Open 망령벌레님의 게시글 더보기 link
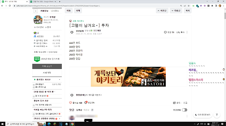 click(89, 95)
